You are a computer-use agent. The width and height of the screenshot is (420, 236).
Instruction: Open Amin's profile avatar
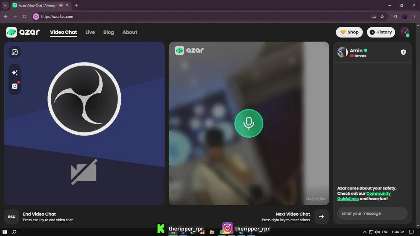point(342,52)
